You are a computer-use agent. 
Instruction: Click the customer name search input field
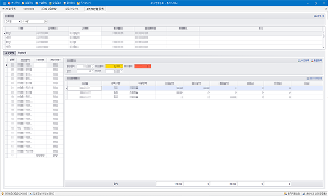click(x=33, y=22)
